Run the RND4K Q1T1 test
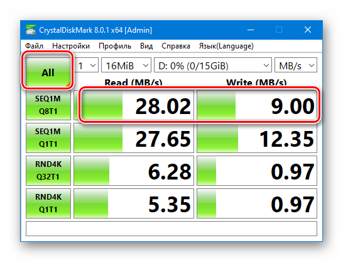The image size is (343, 262). [48, 203]
